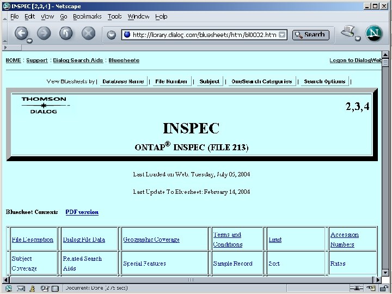
Task: Click the Sort table cell
Action: (296, 264)
